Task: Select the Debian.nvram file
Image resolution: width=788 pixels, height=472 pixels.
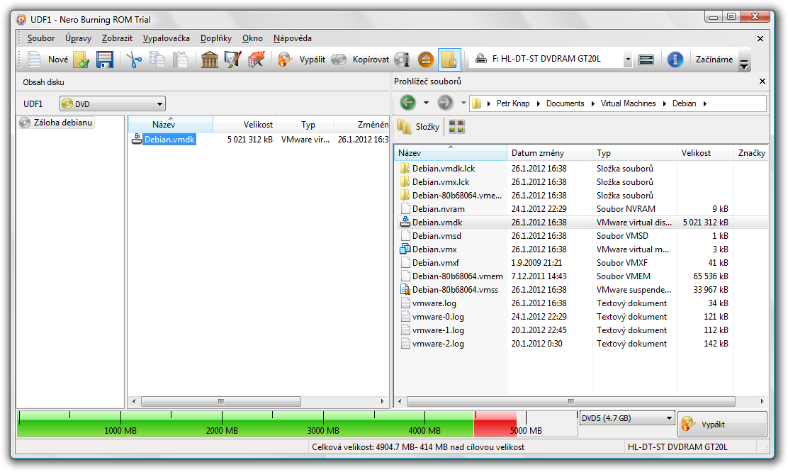Action: coord(438,208)
